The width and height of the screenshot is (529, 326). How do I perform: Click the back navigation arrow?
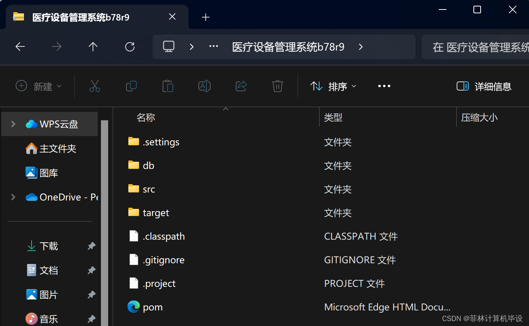[20, 46]
